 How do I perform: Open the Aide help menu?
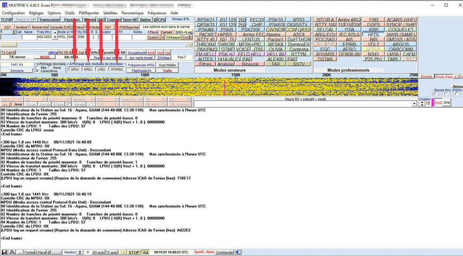coord(174,13)
